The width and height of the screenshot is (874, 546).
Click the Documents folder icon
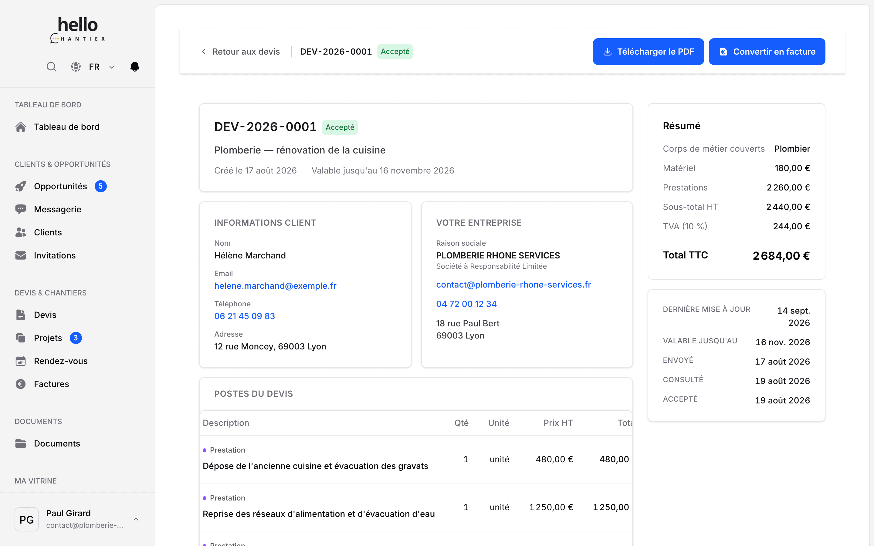[x=21, y=443]
